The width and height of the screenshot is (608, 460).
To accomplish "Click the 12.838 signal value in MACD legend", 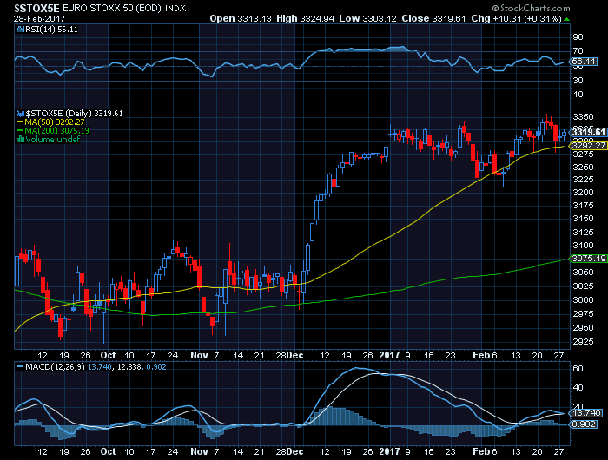I will point(128,367).
